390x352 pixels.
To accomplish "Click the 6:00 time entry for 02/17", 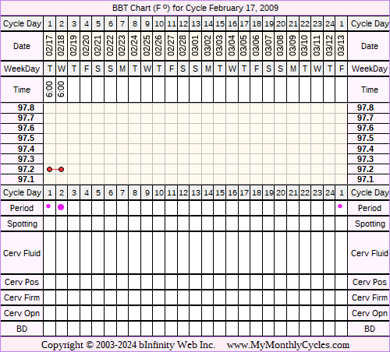I will pos(49,90).
